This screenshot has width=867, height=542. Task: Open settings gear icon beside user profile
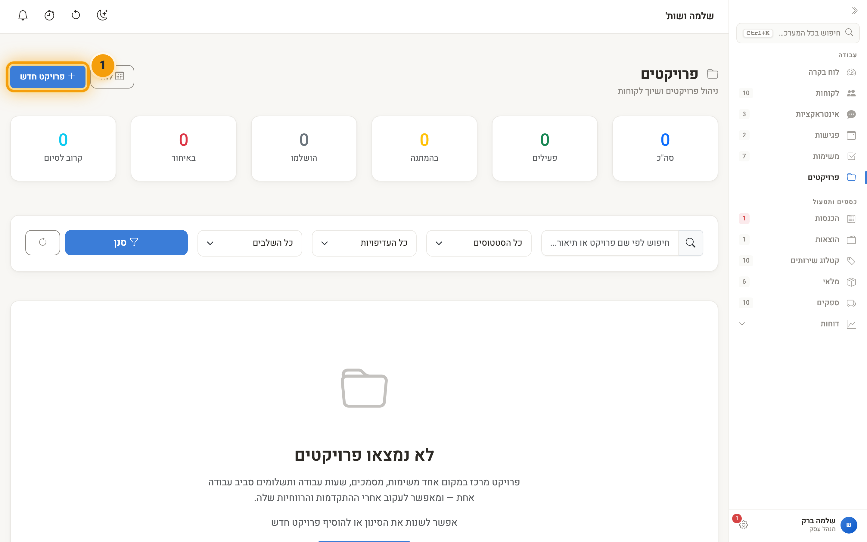(743, 525)
